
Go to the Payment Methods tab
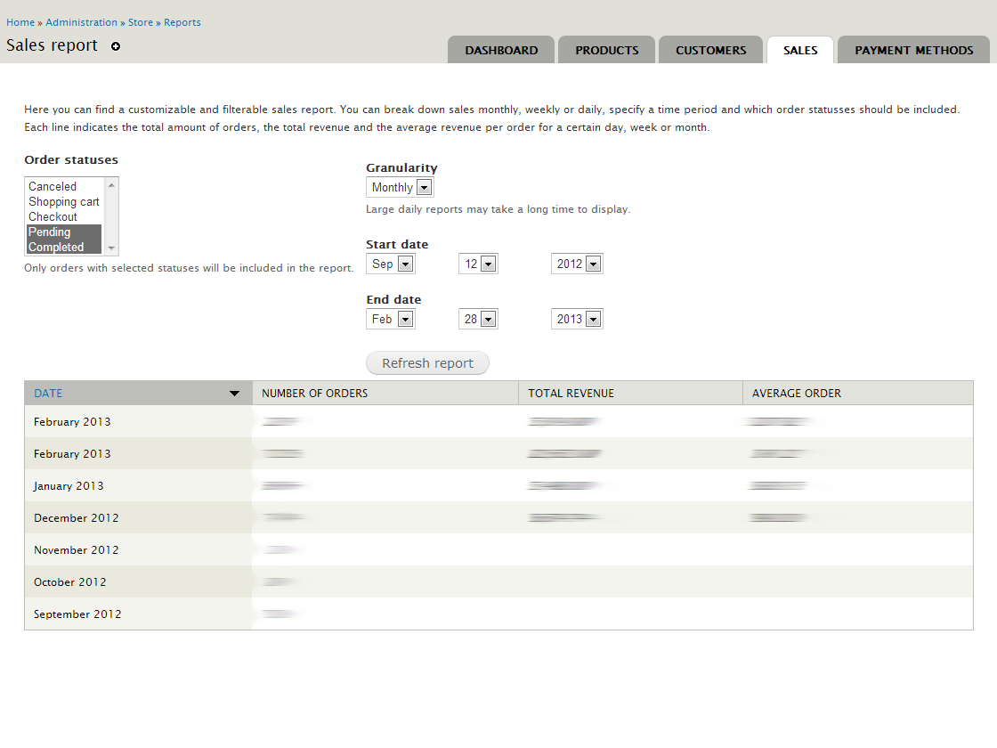913,51
